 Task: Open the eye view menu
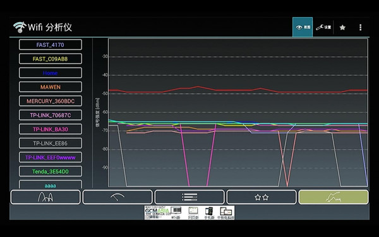click(303, 27)
